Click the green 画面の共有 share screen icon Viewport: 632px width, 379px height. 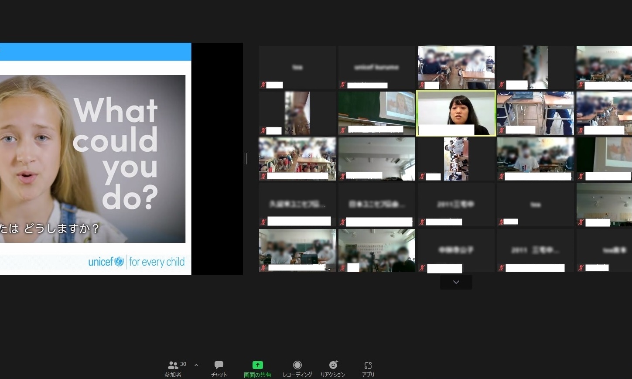tap(257, 365)
